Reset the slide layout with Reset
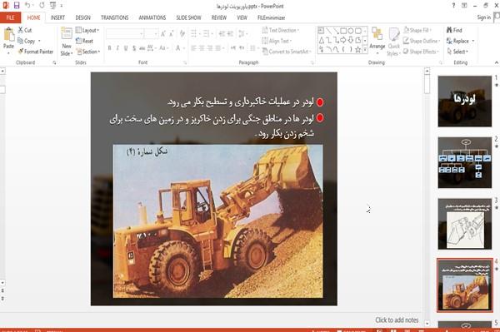Image resolution: width=500 pixels, height=332 pixels. 84,41
